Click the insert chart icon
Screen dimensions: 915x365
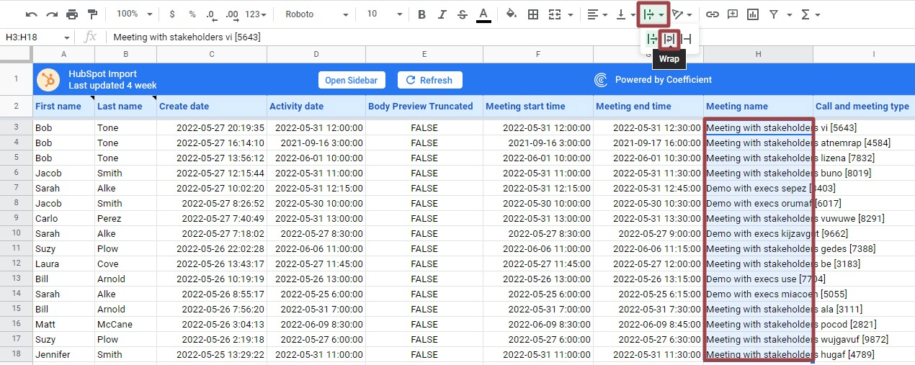753,14
